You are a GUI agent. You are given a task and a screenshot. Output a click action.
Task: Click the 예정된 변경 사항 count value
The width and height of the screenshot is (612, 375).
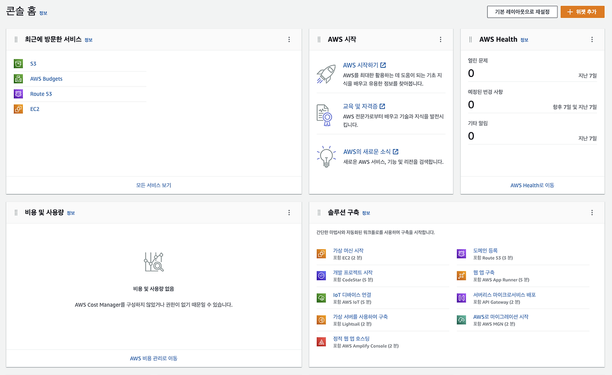point(471,105)
